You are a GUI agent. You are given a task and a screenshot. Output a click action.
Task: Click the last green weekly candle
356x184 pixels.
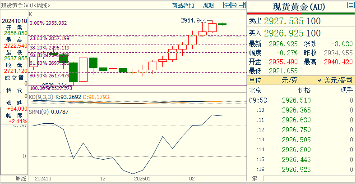(222, 24)
